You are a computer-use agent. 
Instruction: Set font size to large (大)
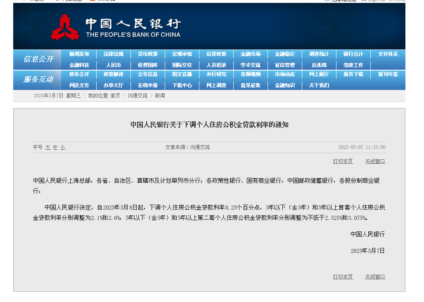click(47, 147)
